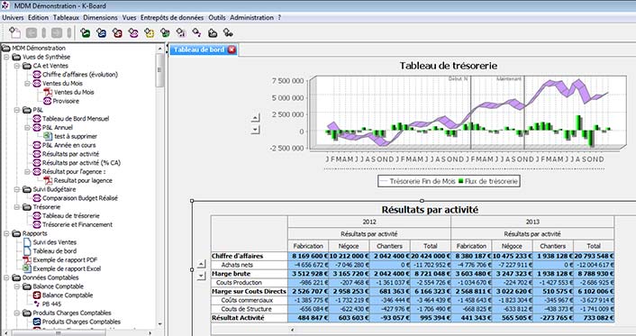Click the blue view toolbar icon
Screen dimensions: 636x336
[x=102, y=32]
